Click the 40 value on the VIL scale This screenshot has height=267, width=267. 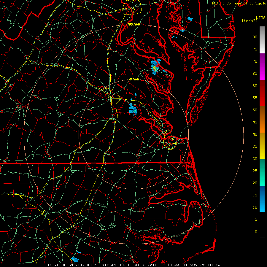click(255, 134)
